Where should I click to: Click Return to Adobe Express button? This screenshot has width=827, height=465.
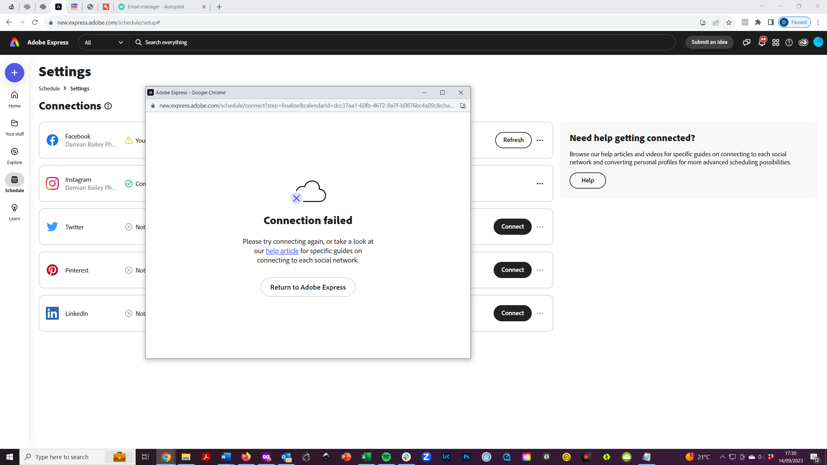point(308,287)
